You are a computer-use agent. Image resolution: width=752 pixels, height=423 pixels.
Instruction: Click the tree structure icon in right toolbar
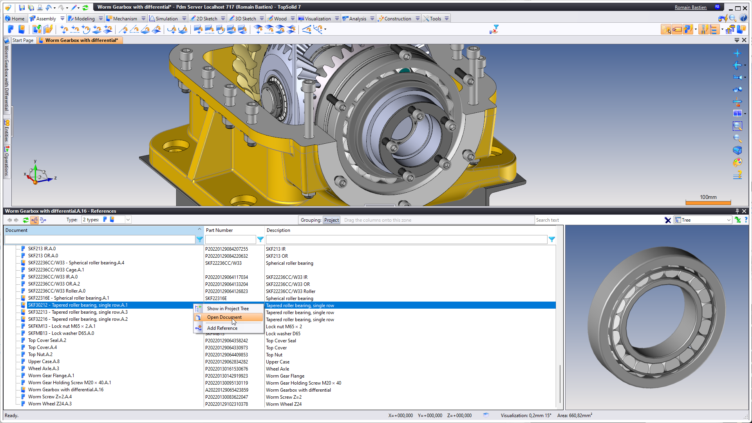714,29
